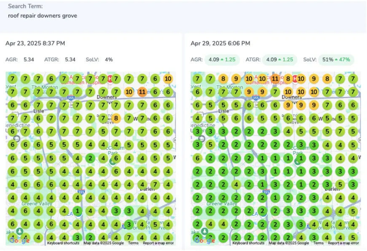
Task: Open Terms link on the April 29 map
Action: [318, 243]
